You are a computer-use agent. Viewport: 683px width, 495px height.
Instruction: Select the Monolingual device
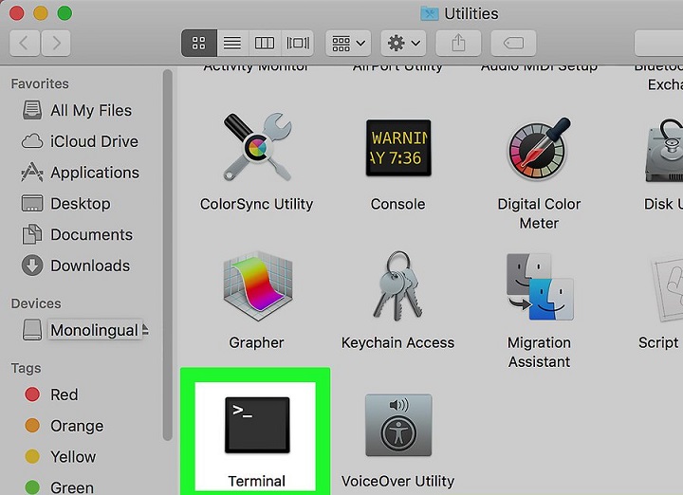point(81,330)
